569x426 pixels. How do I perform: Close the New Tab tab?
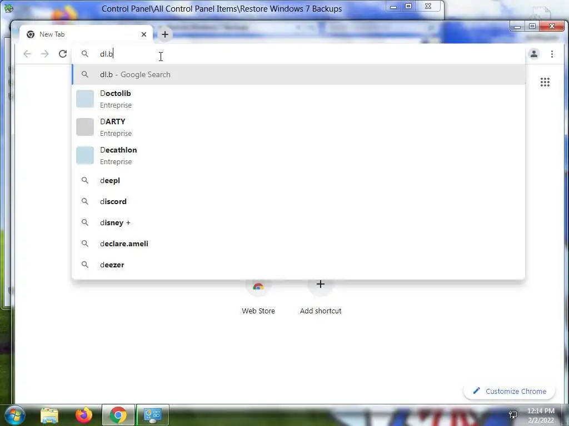[x=144, y=34]
